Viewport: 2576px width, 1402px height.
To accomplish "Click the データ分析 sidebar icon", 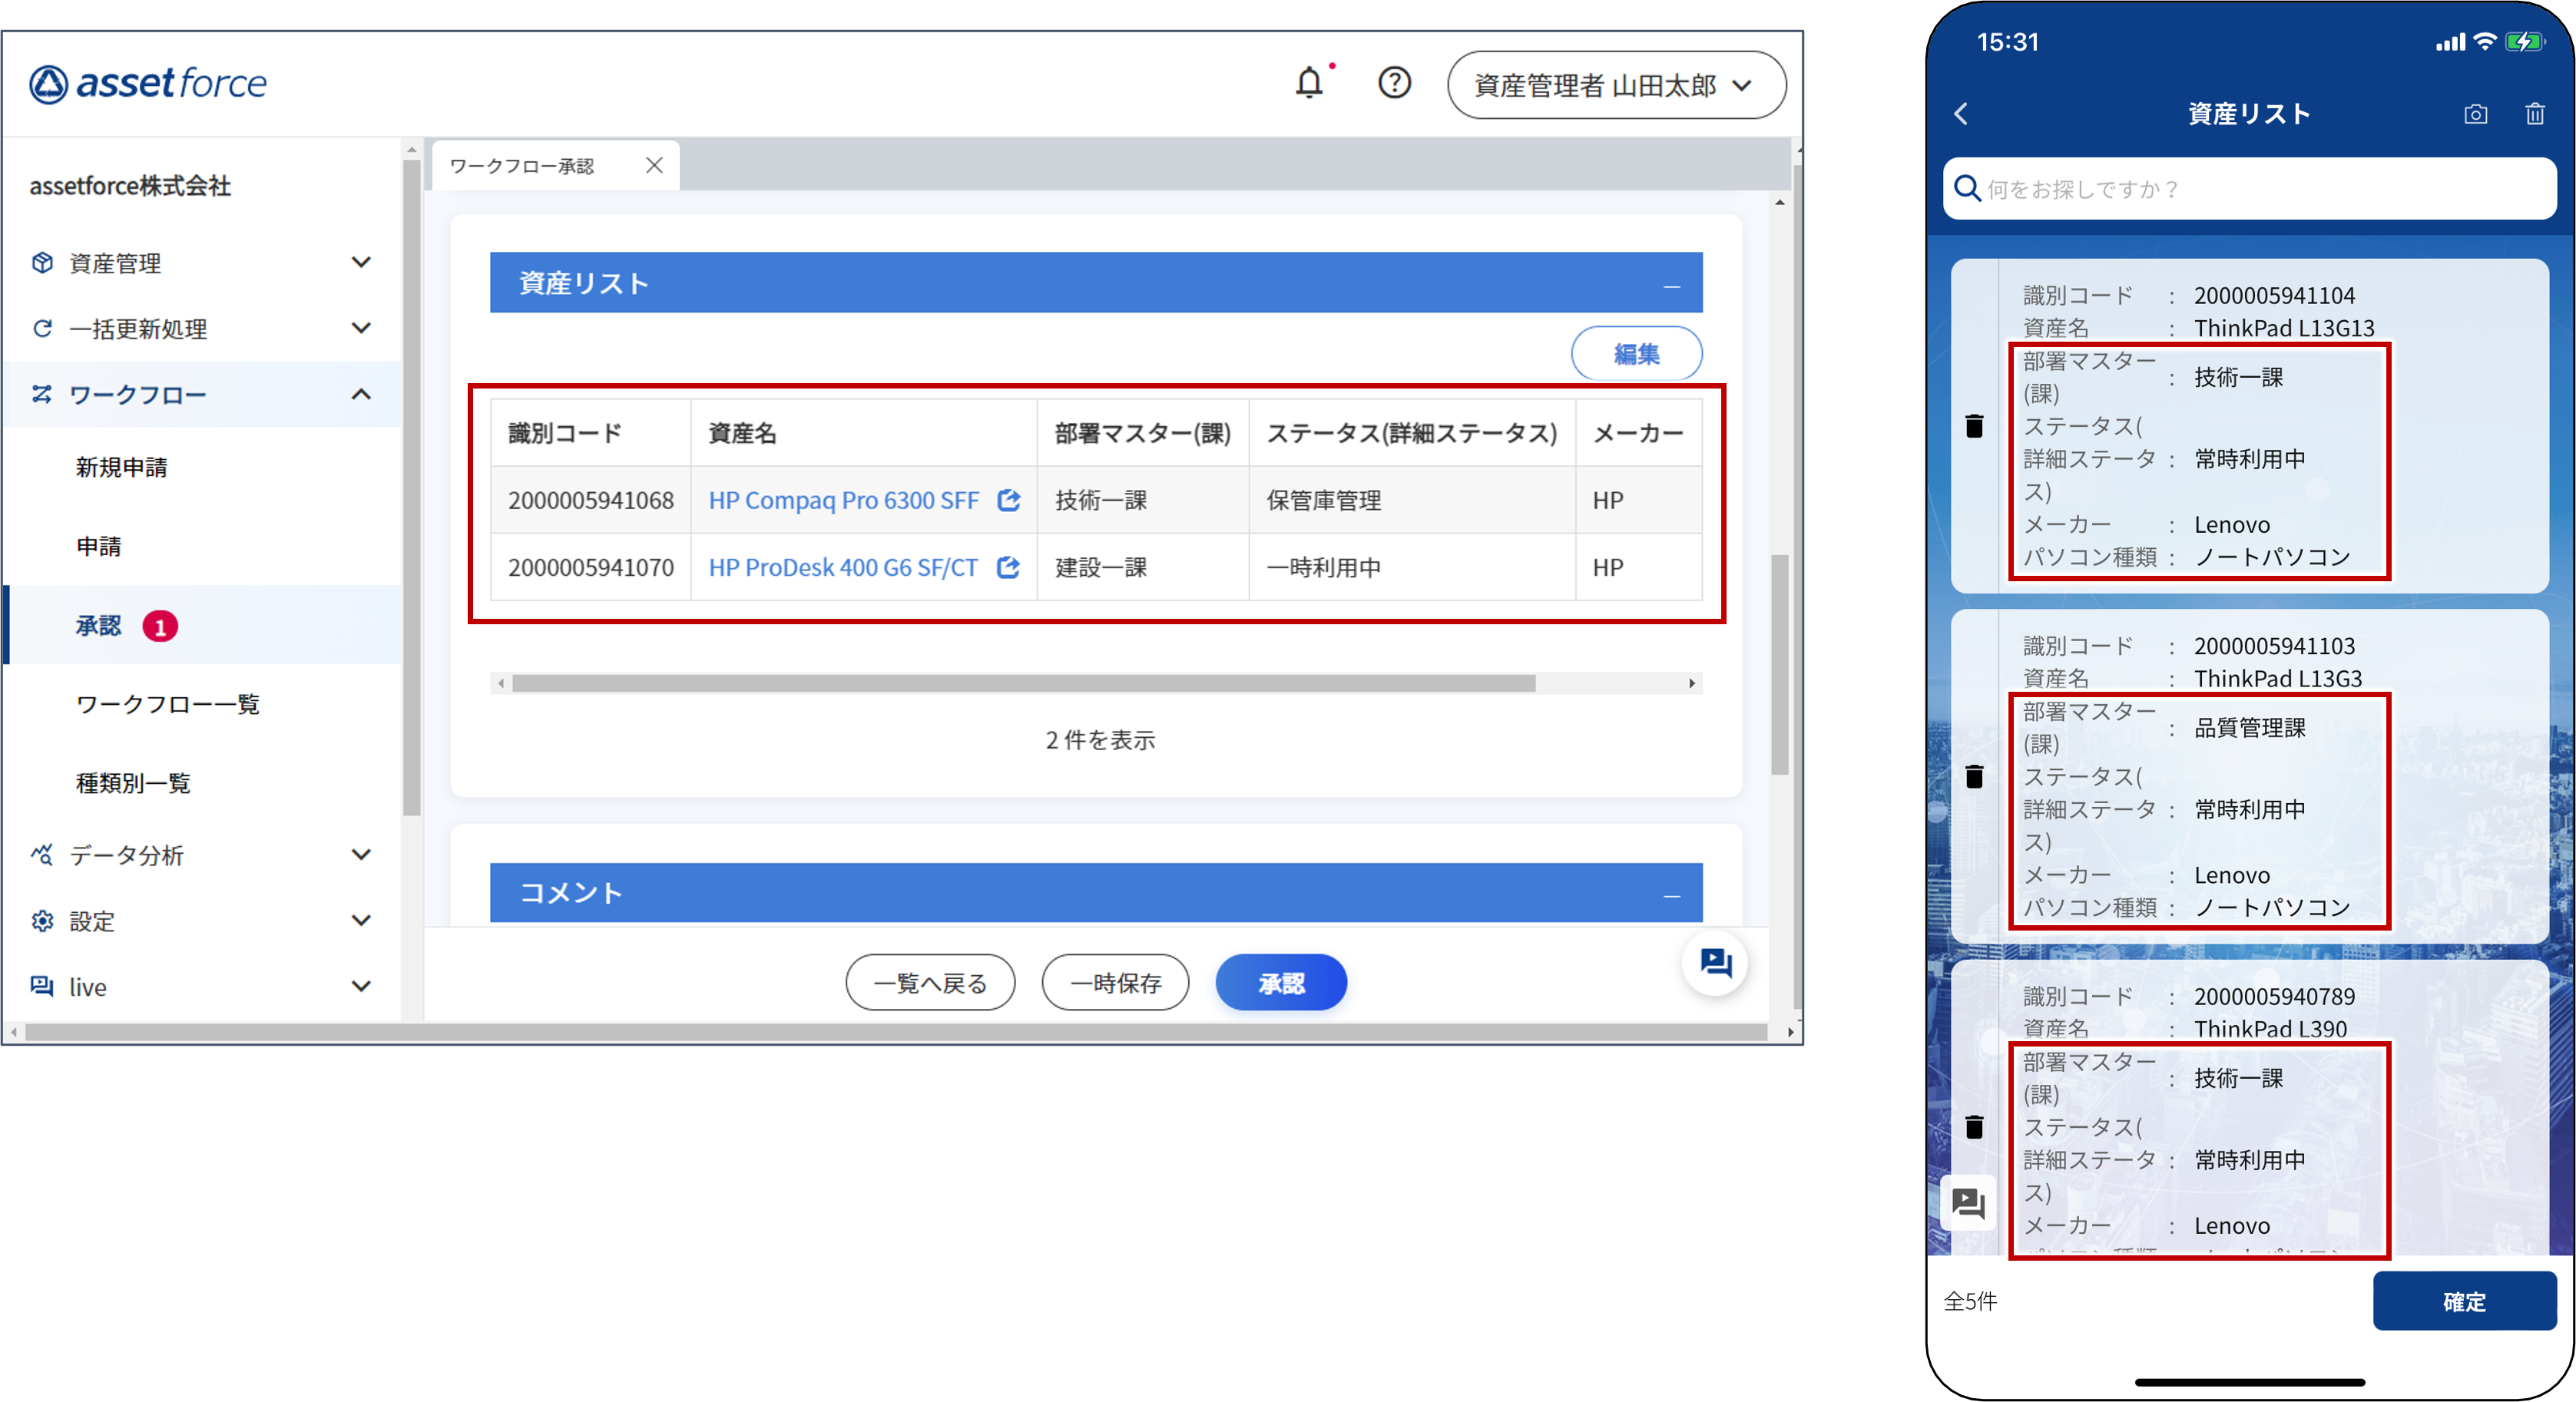I will click(x=42, y=855).
